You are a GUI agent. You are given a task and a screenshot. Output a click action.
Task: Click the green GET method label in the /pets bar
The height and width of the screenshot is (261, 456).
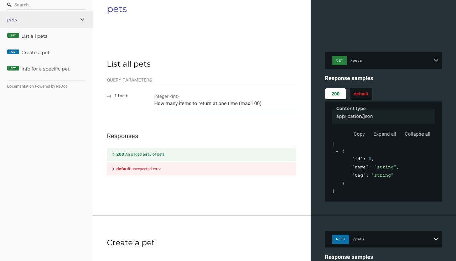pyautogui.click(x=340, y=61)
